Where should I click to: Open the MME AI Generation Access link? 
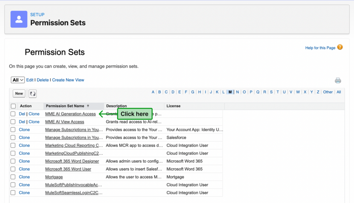tap(71, 114)
